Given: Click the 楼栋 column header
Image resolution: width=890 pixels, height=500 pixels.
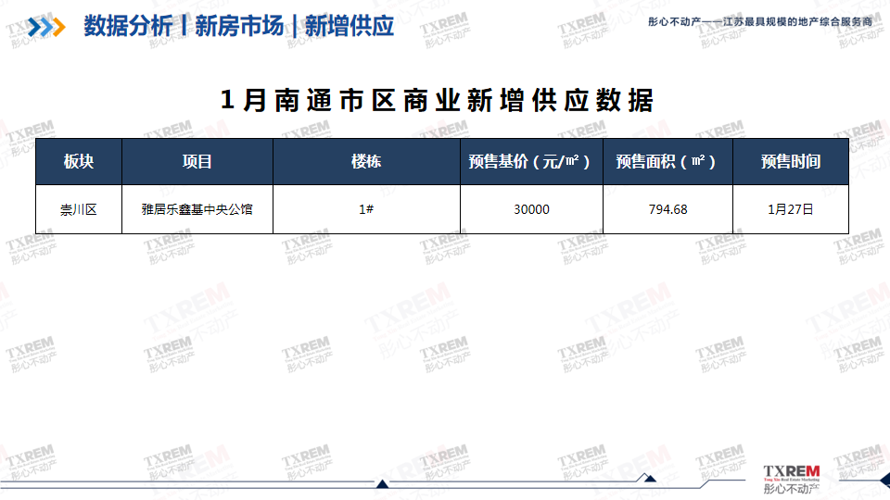Looking at the screenshot, I should click(x=366, y=161).
